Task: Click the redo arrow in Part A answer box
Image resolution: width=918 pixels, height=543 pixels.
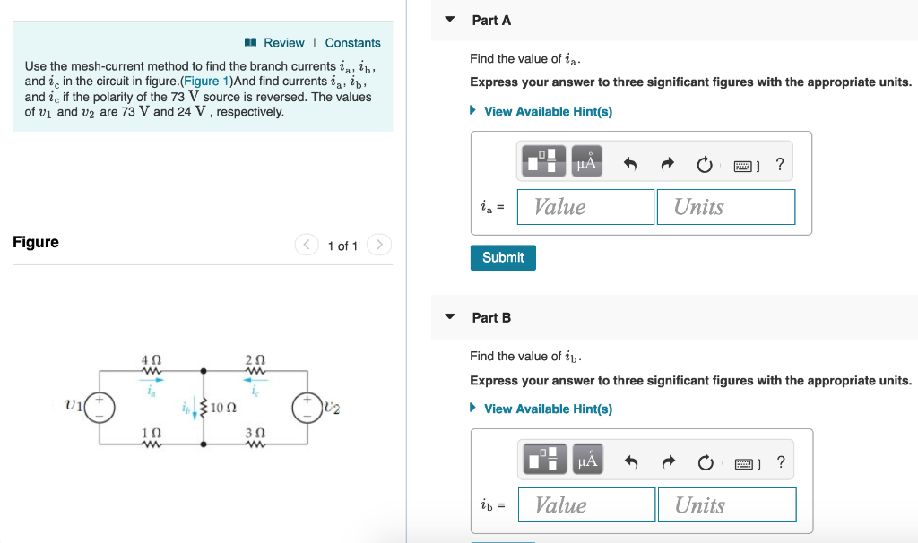Action: point(666,160)
